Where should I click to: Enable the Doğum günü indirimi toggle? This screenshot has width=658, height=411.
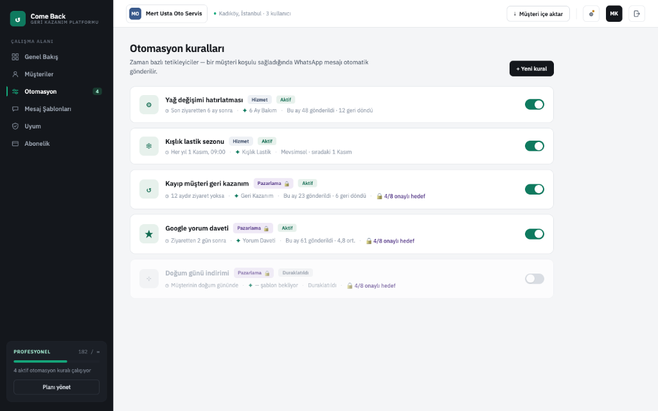534,279
